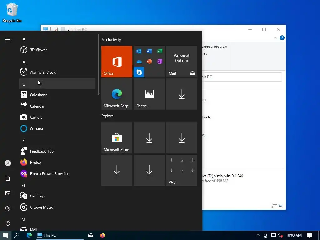Open the network tray icon
Viewport: 320px width, 240px height.
[x=273, y=235]
